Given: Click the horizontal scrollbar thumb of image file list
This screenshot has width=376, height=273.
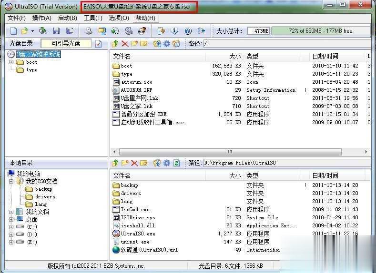Looking at the screenshot, I should click(230, 152).
